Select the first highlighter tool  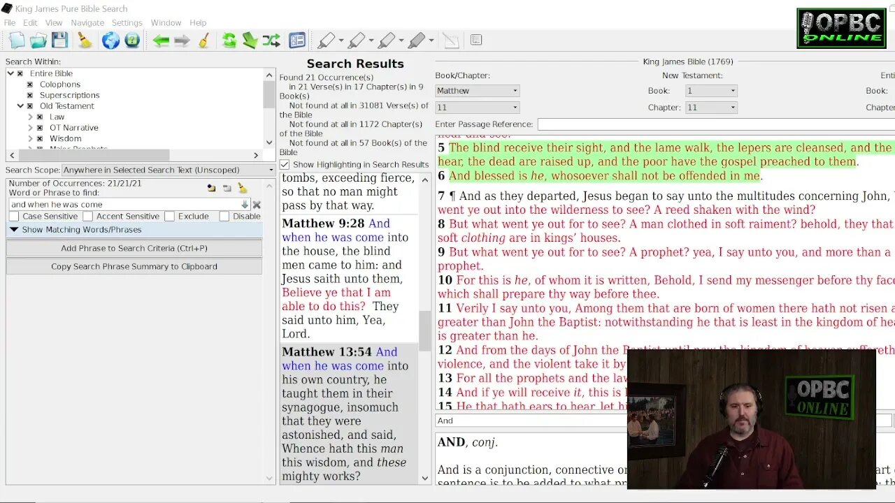coord(326,41)
